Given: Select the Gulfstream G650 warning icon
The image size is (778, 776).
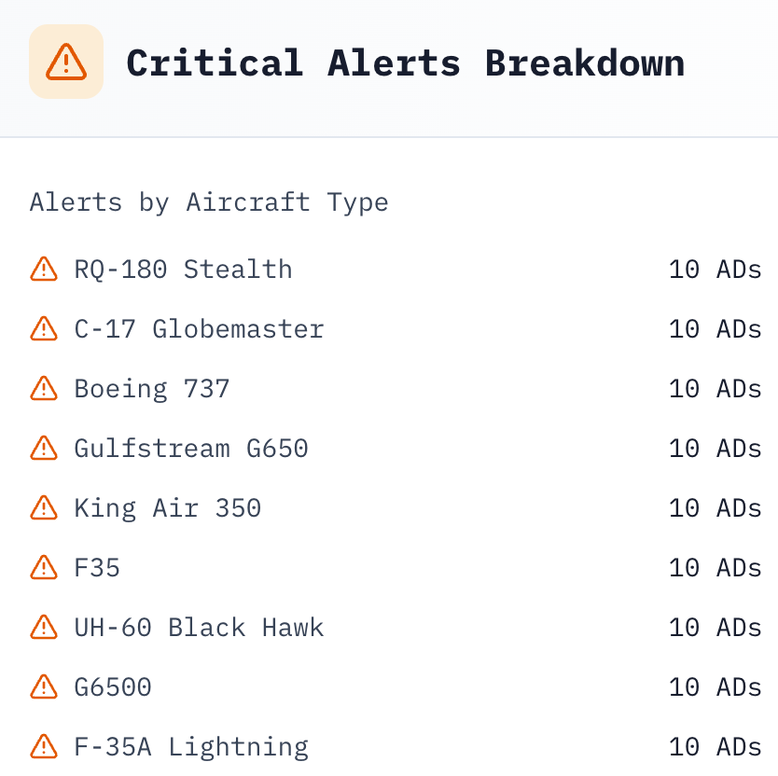Looking at the screenshot, I should tap(44, 449).
